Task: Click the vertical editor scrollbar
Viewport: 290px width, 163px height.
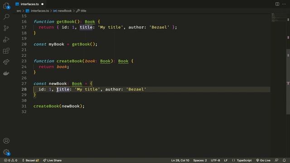Action: tap(288, 82)
